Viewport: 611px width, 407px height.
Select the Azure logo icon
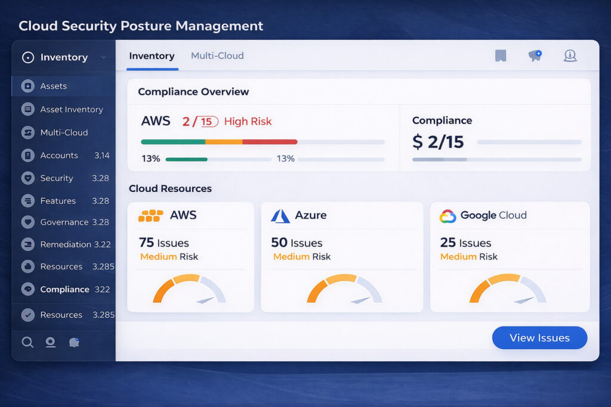279,215
